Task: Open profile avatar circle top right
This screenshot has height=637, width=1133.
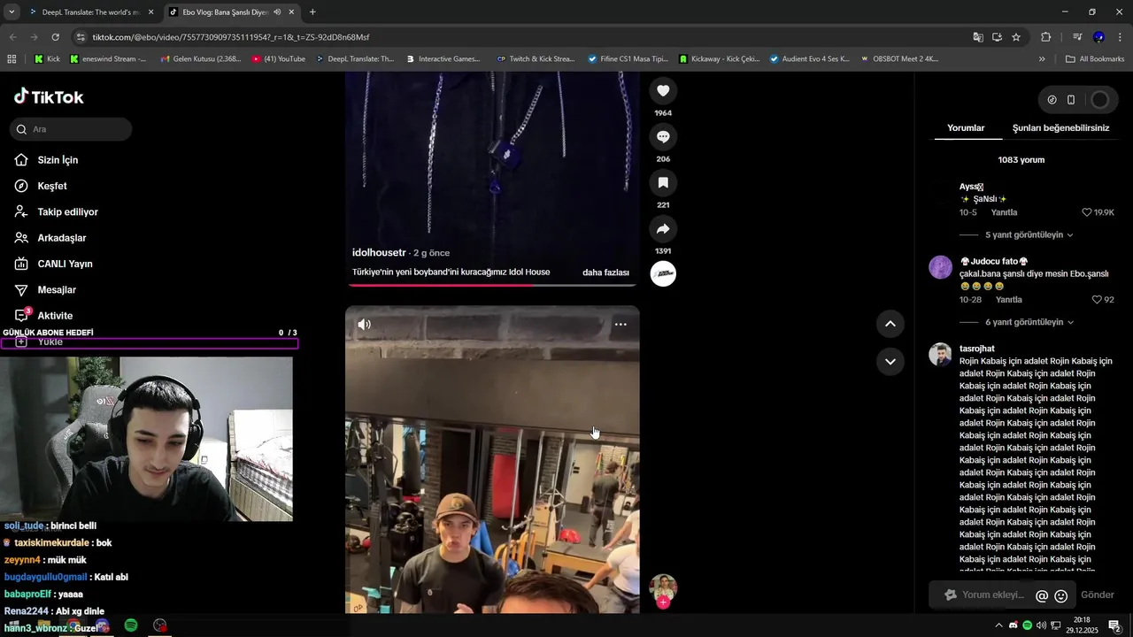Action: [1099, 100]
